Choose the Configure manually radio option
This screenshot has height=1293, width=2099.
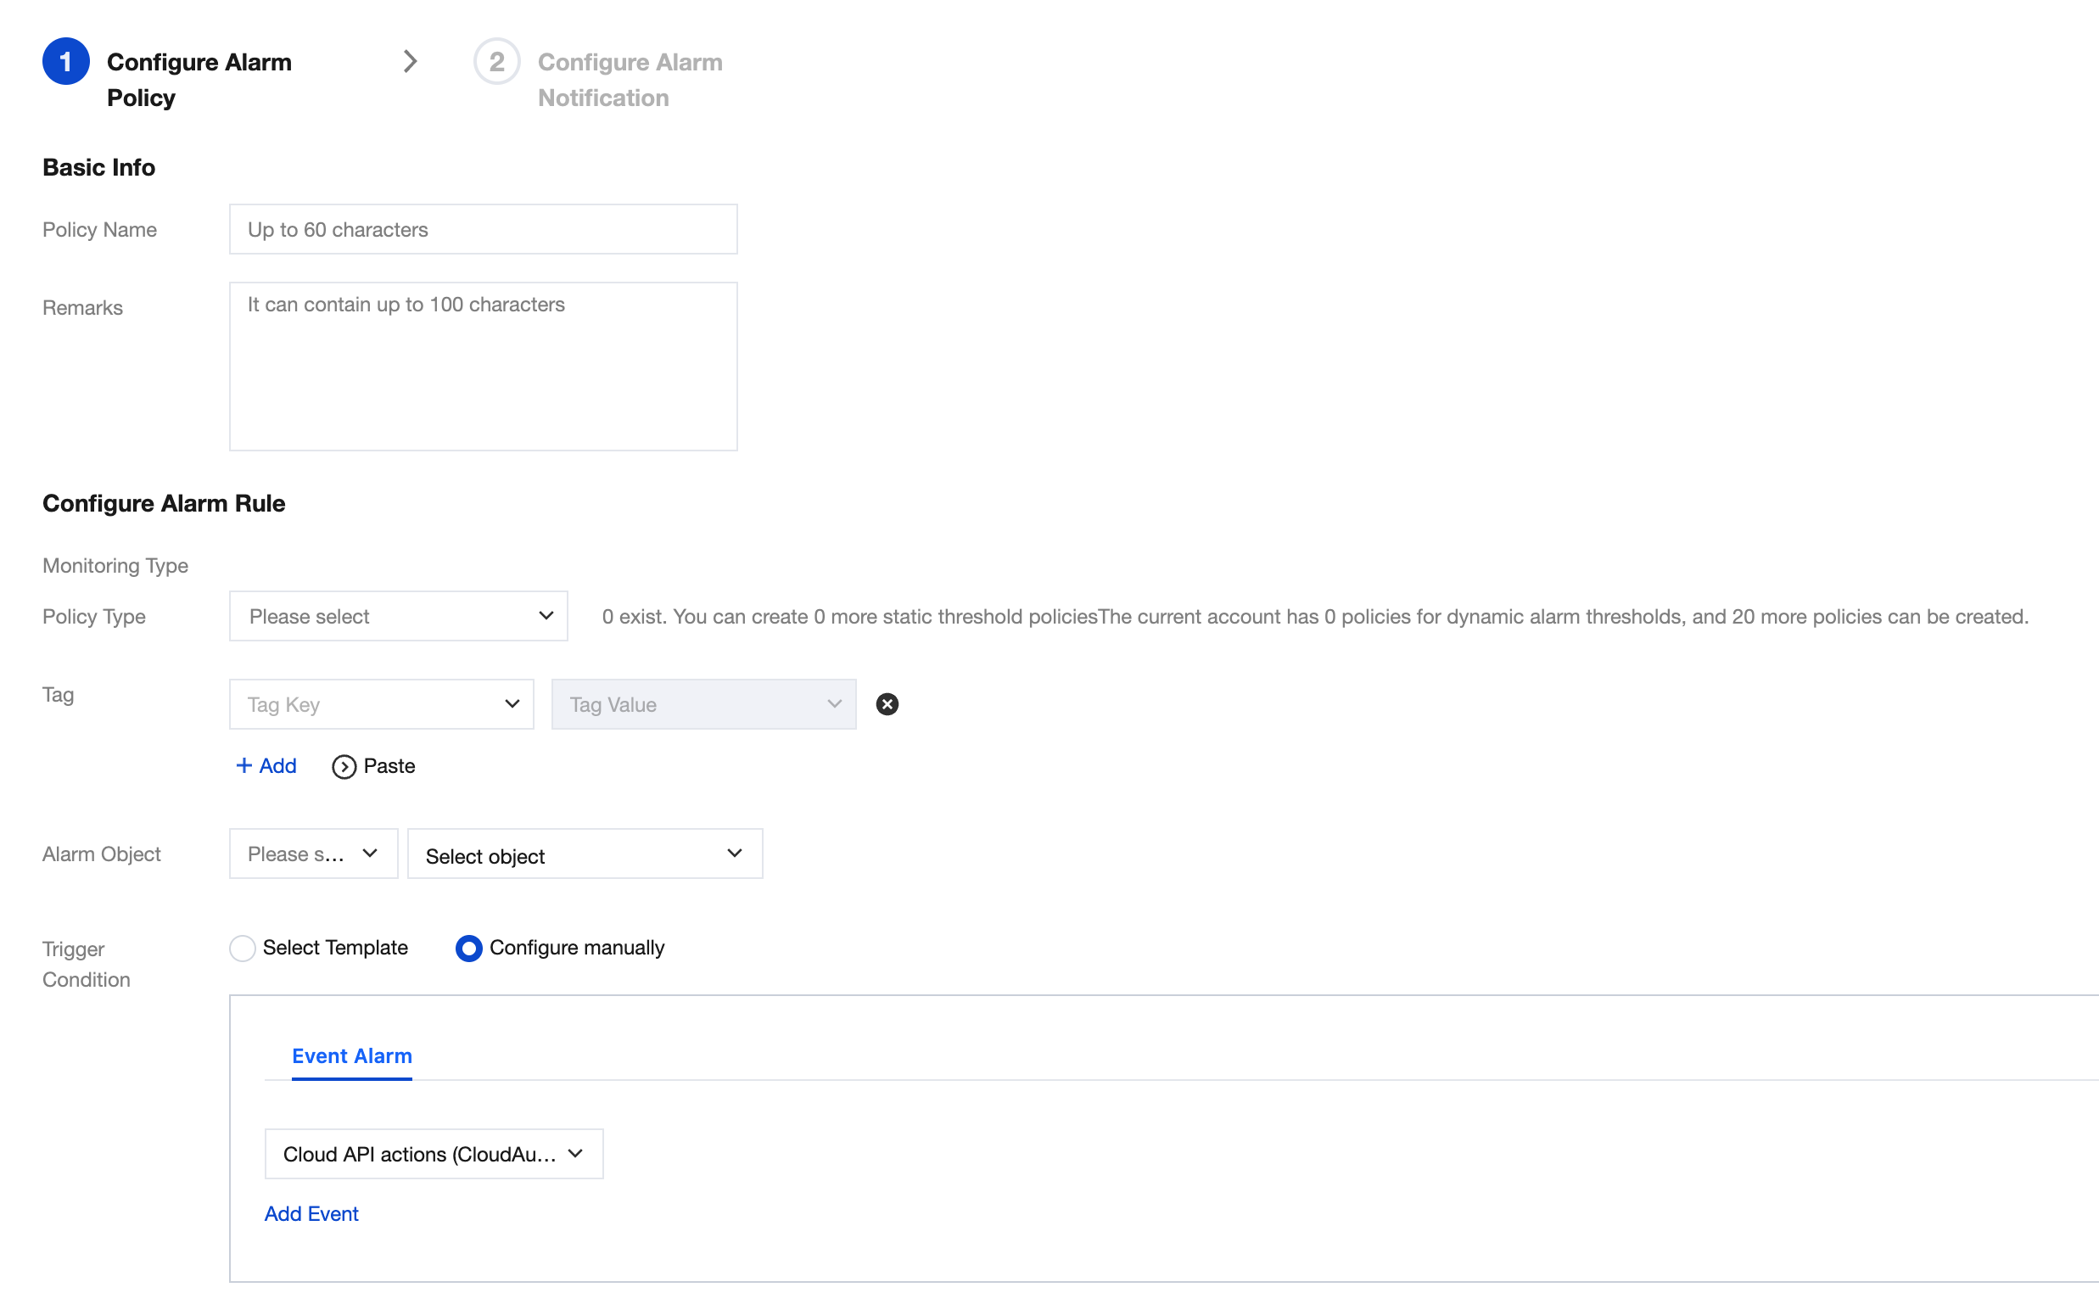[468, 949]
